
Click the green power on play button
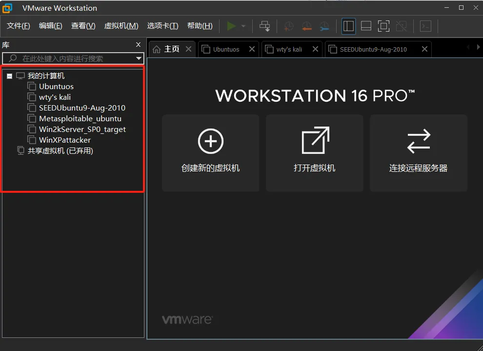[x=231, y=26]
